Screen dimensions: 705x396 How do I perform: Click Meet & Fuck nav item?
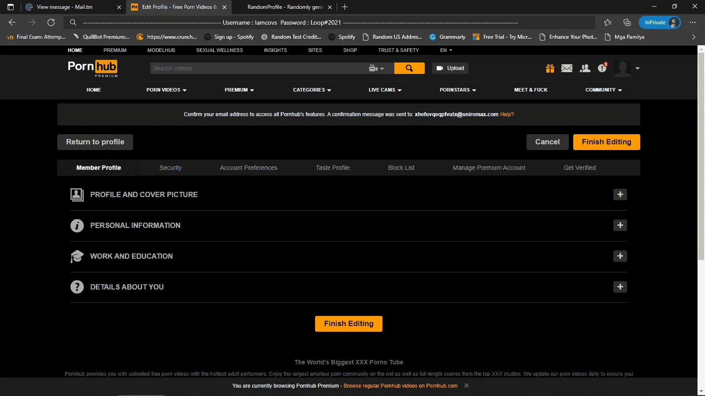[x=531, y=90]
